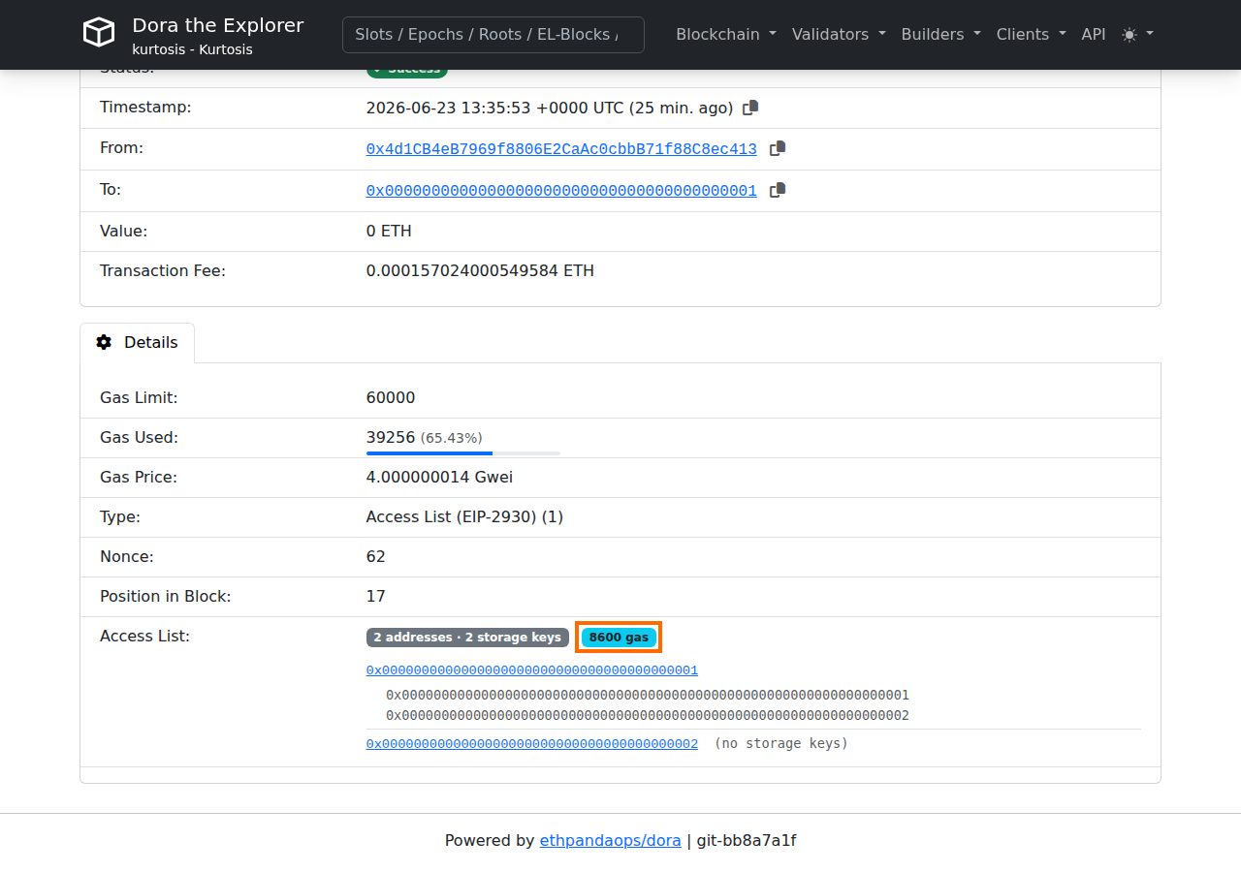This screenshot has width=1241, height=872.
Task: Select the Gas Used value 39256
Action: click(x=391, y=437)
